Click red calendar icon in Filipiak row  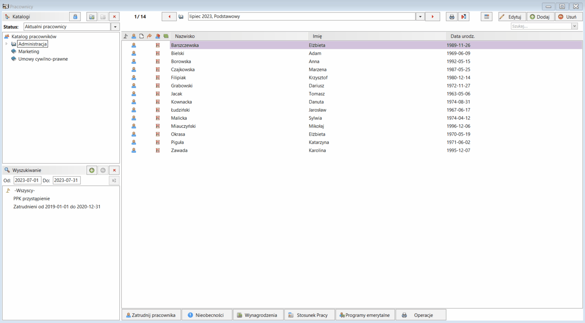tap(158, 78)
